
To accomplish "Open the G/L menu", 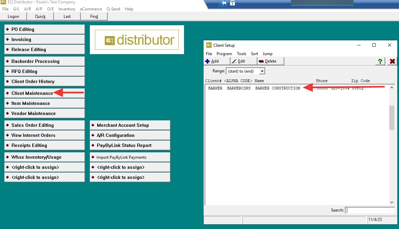I will tap(16, 9).
